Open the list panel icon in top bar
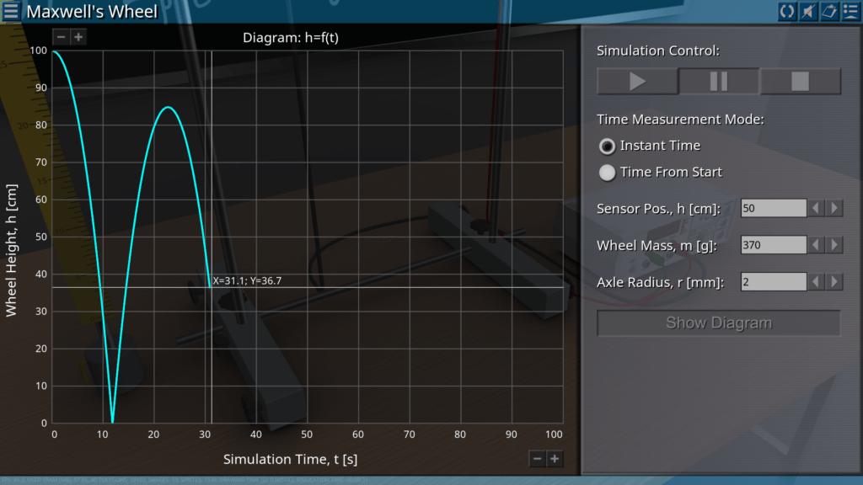This screenshot has height=485, width=863. (850, 11)
